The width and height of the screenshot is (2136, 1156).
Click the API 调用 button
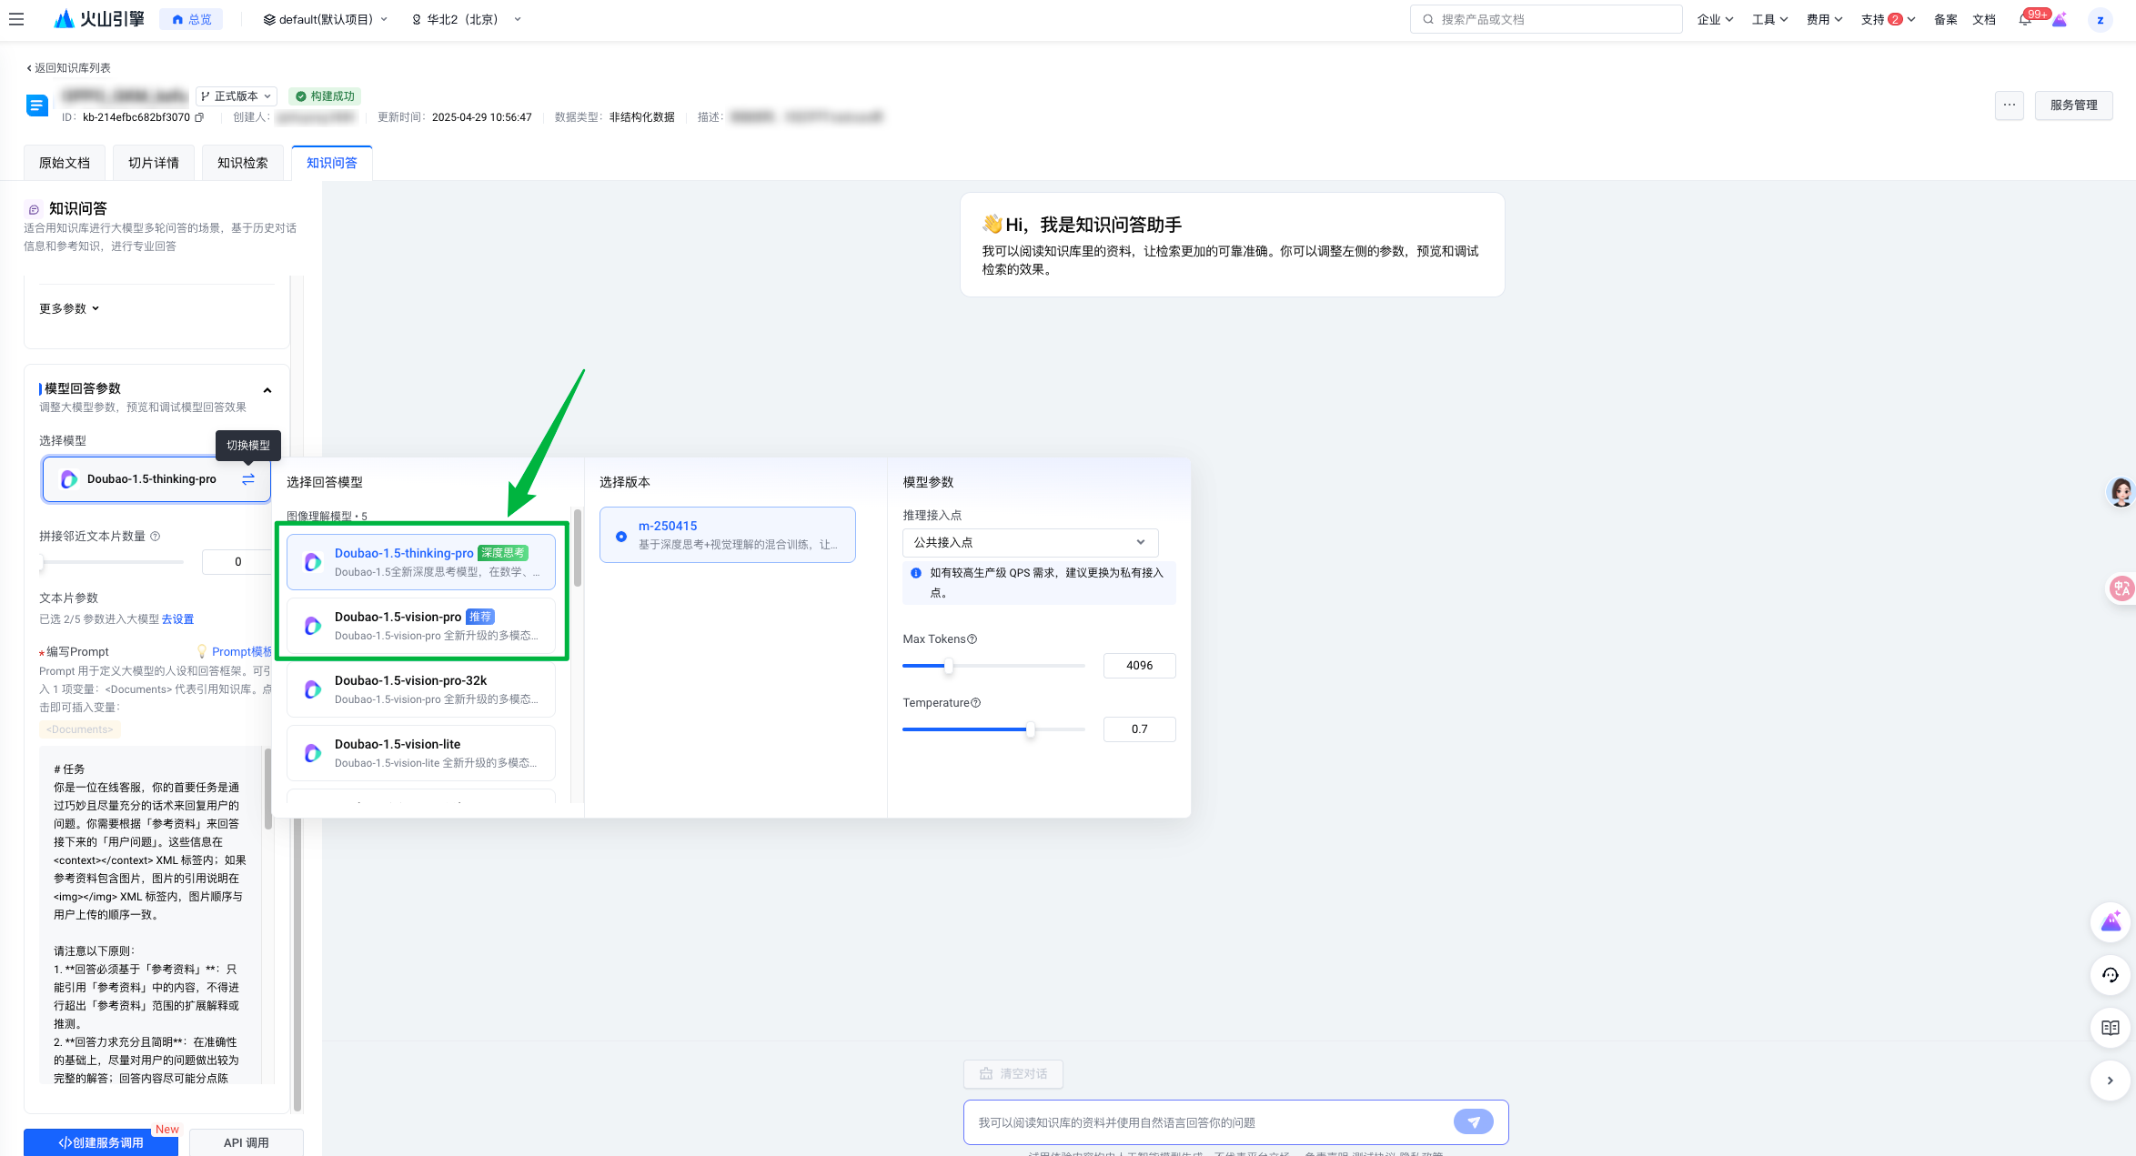(x=247, y=1142)
